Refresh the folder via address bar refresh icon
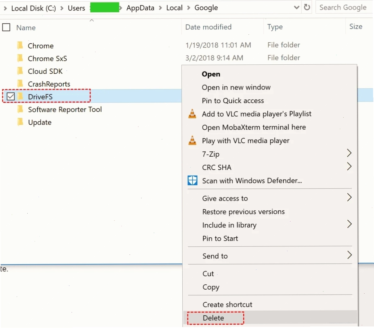Viewport: 374px width, 328px height. 307,7
